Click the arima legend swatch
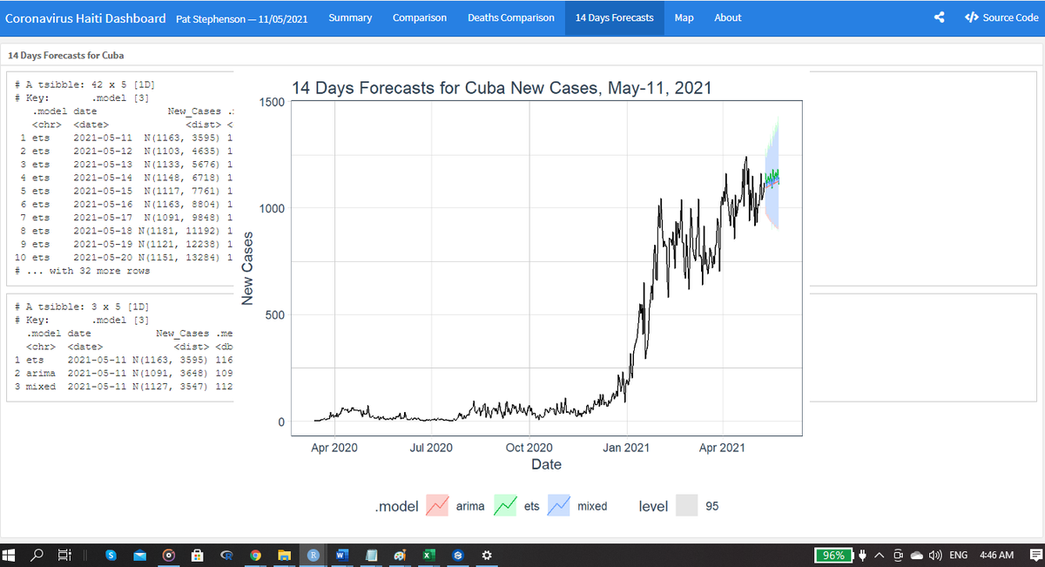This screenshot has width=1045, height=567. tap(437, 505)
